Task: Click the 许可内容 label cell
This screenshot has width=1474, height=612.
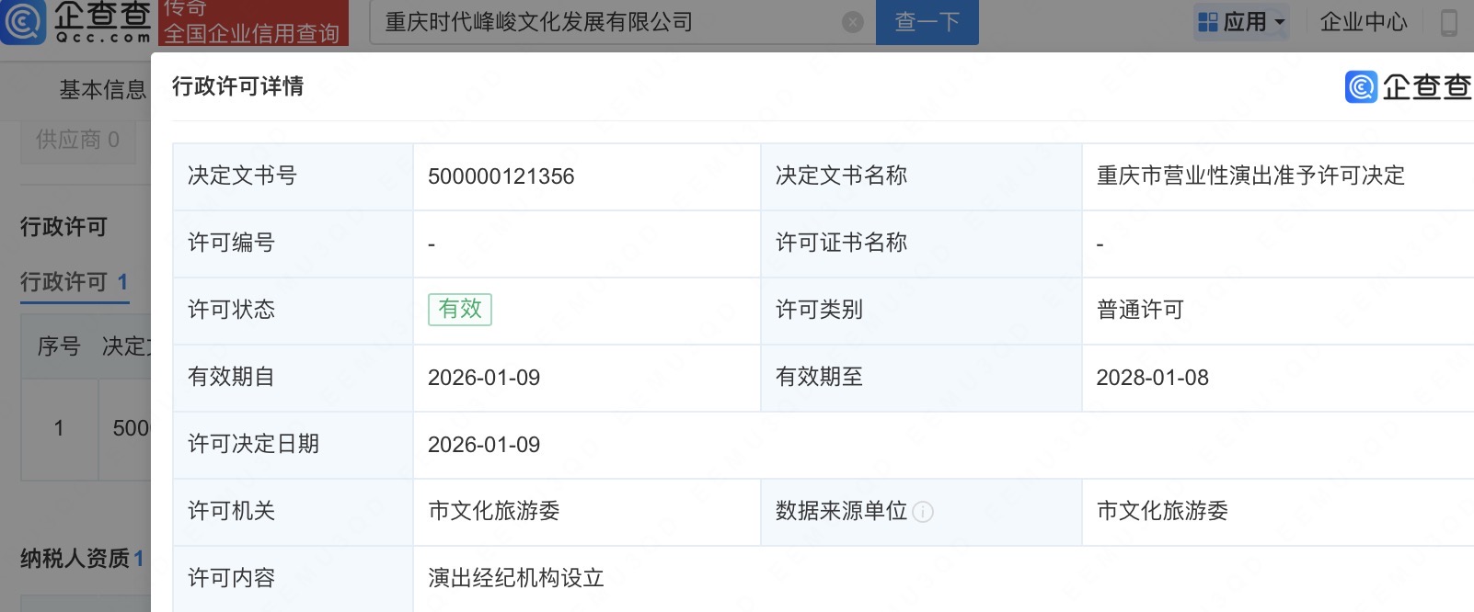Action: click(293, 579)
